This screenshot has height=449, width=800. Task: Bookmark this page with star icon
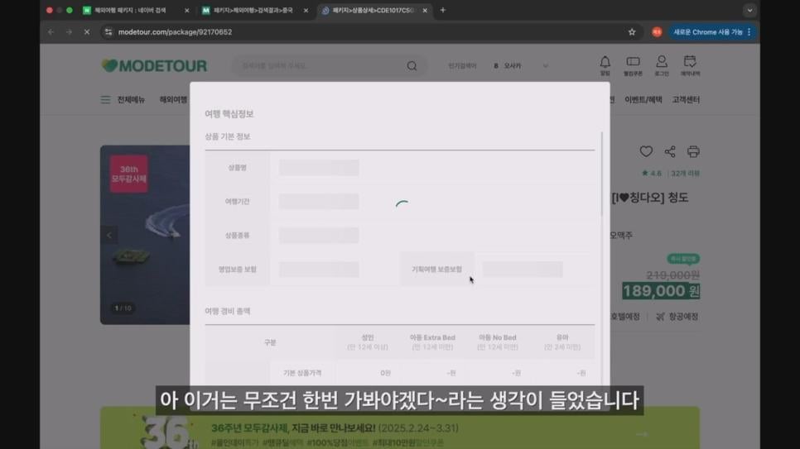(x=632, y=32)
